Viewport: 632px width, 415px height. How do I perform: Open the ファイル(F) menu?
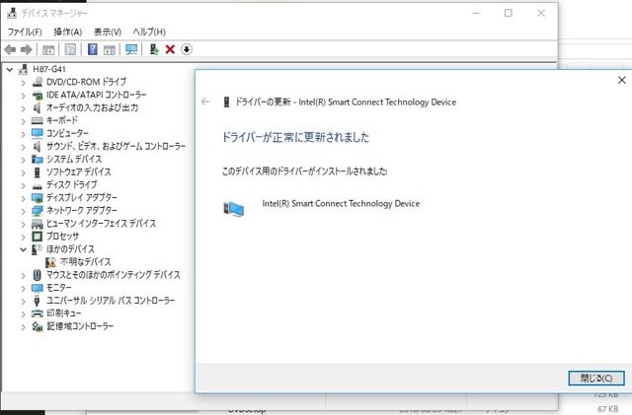click(x=25, y=32)
